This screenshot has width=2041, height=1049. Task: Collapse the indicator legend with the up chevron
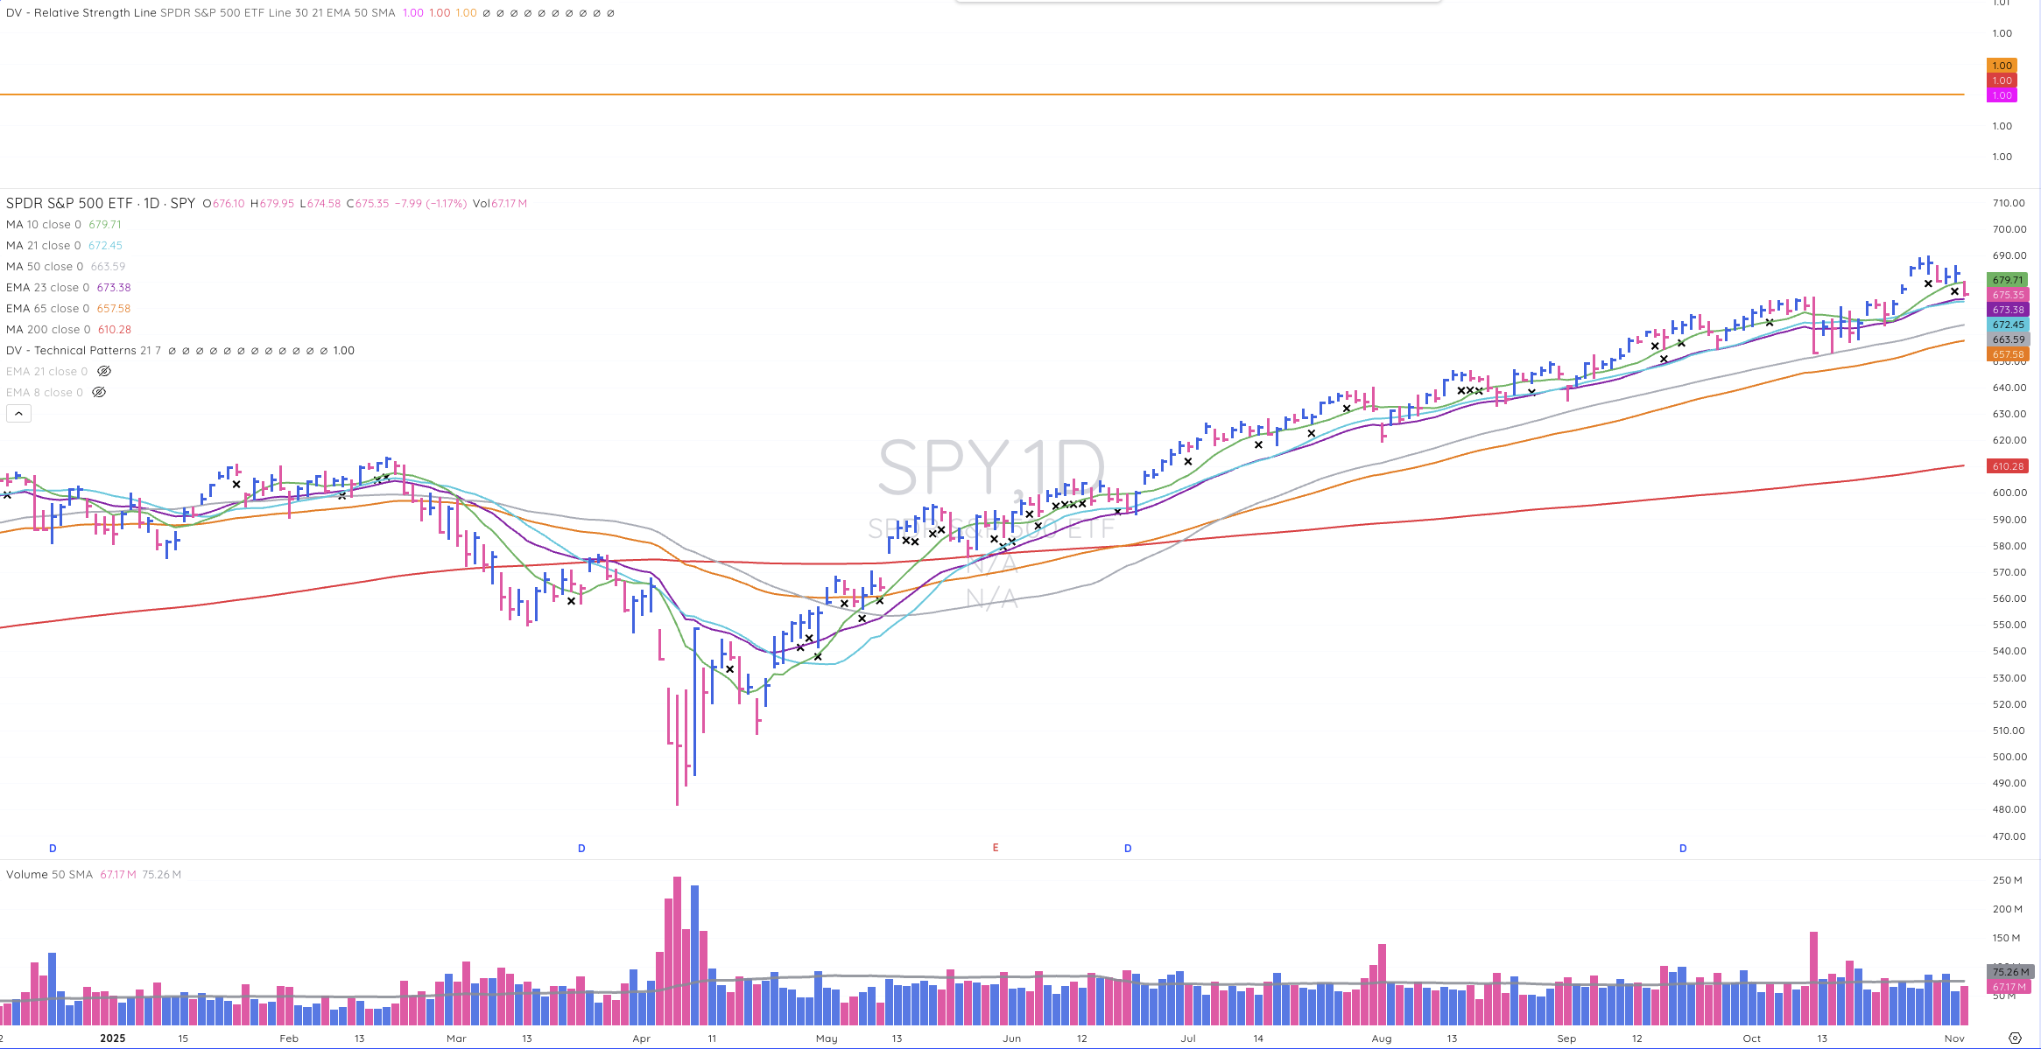18,413
